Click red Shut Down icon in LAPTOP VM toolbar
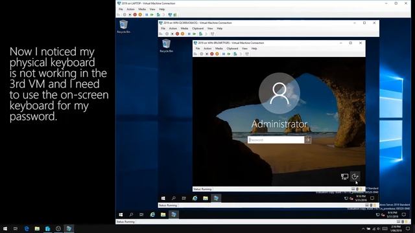 point(135,14)
